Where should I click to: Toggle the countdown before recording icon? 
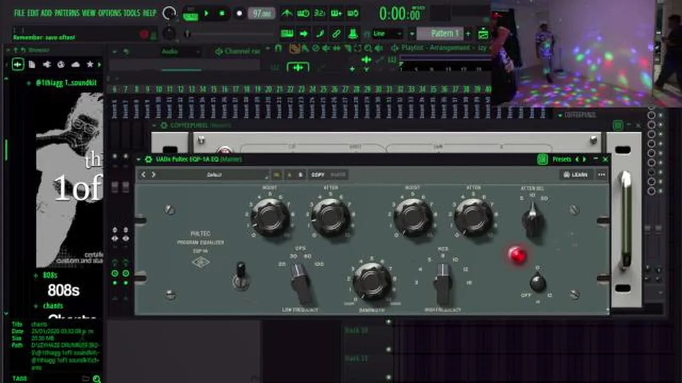click(x=320, y=13)
